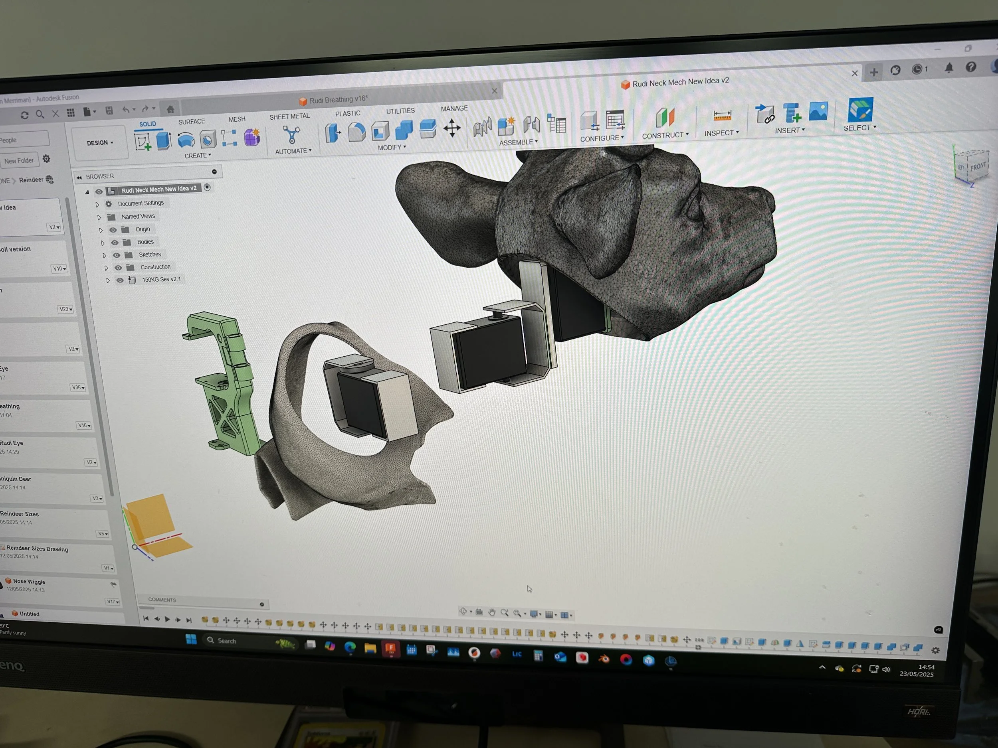
Task: Play the timeline with play button
Action: pos(167,619)
